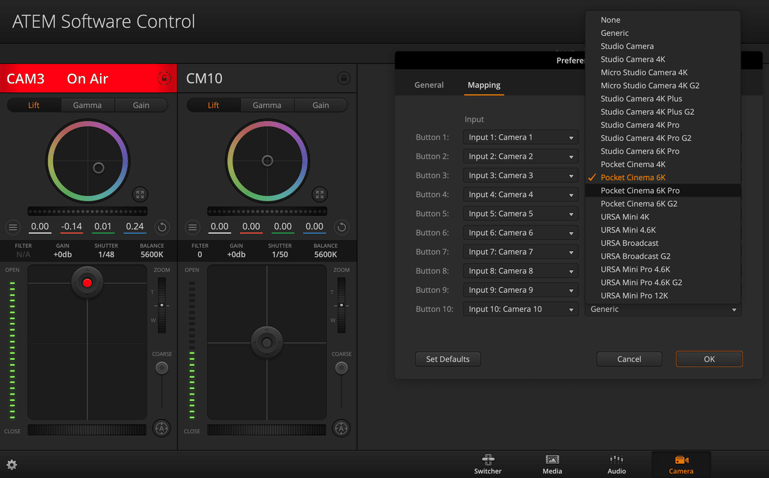Expand CM10 color wheel view icon
Image resolution: width=769 pixels, height=478 pixels.
point(320,195)
